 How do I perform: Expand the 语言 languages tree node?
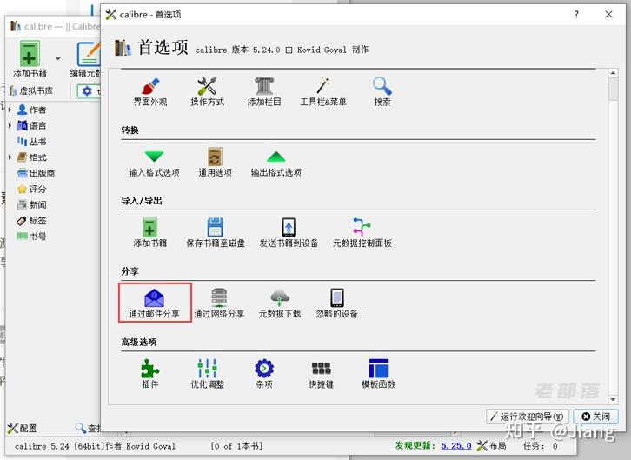[x=10, y=125]
